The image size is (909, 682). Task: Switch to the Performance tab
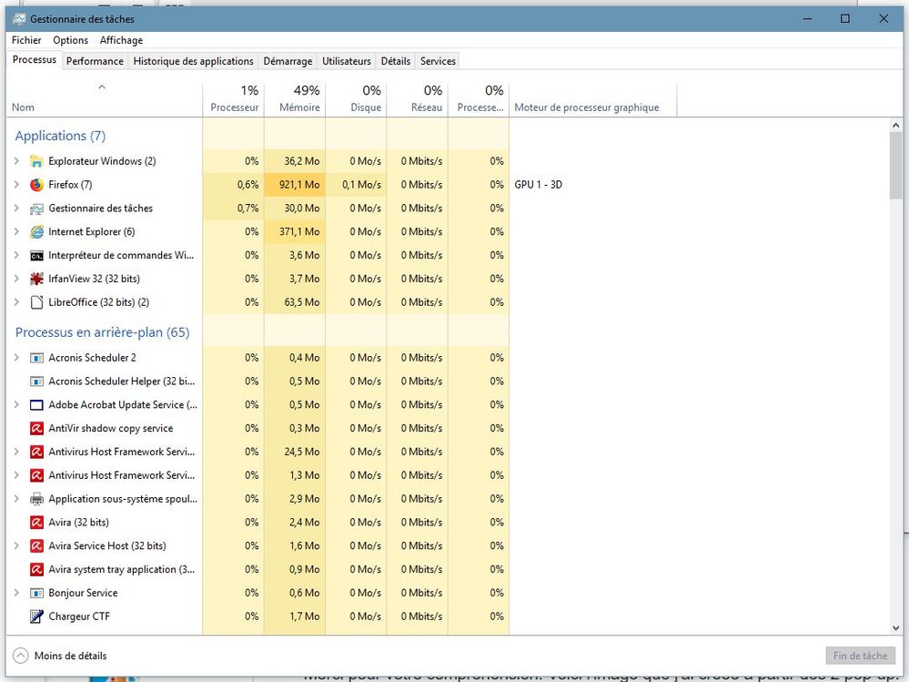click(x=95, y=61)
